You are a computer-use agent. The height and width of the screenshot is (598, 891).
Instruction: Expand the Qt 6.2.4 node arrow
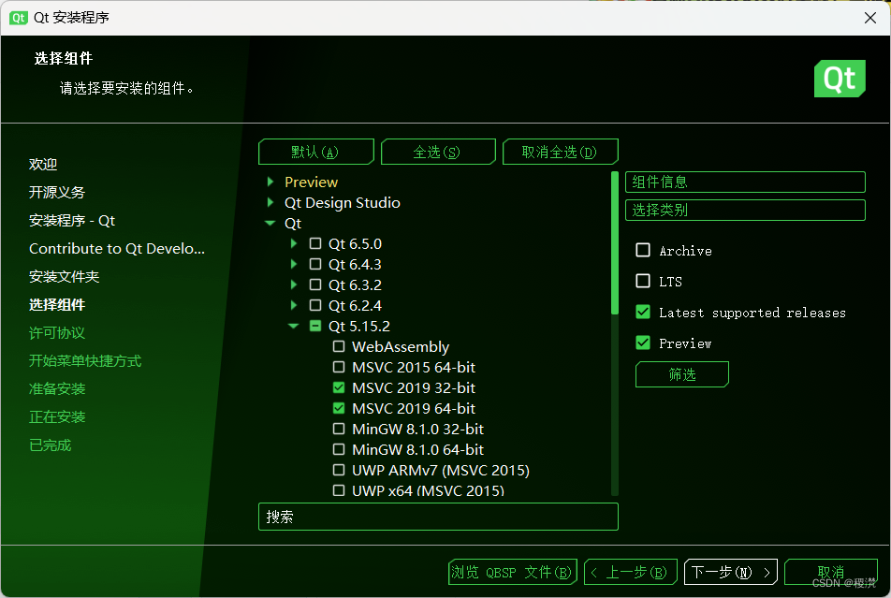point(294,305)
